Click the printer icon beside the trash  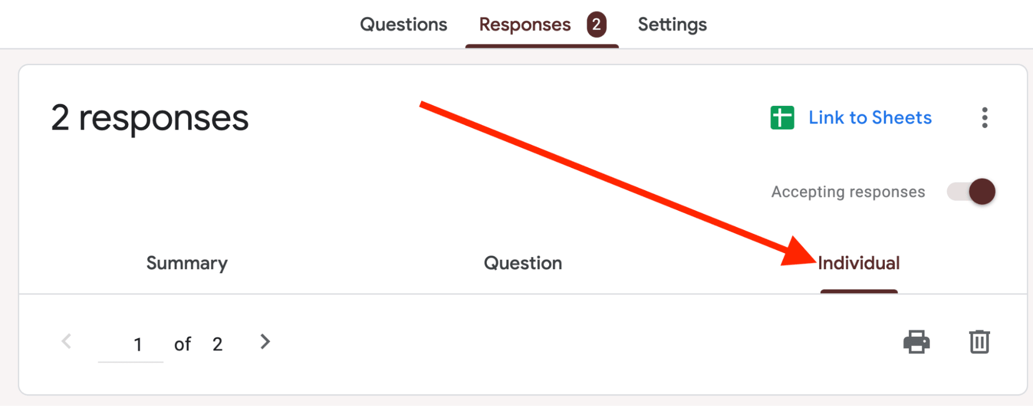[917, 341]
